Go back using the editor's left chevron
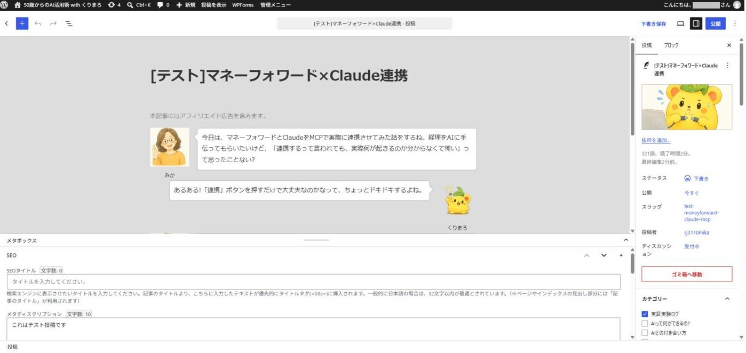 [x=6, y=23]
